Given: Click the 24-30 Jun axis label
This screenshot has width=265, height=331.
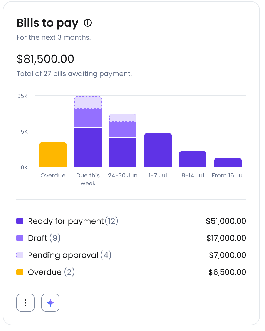Looking at the screenshot, I should tap(123, 175).
